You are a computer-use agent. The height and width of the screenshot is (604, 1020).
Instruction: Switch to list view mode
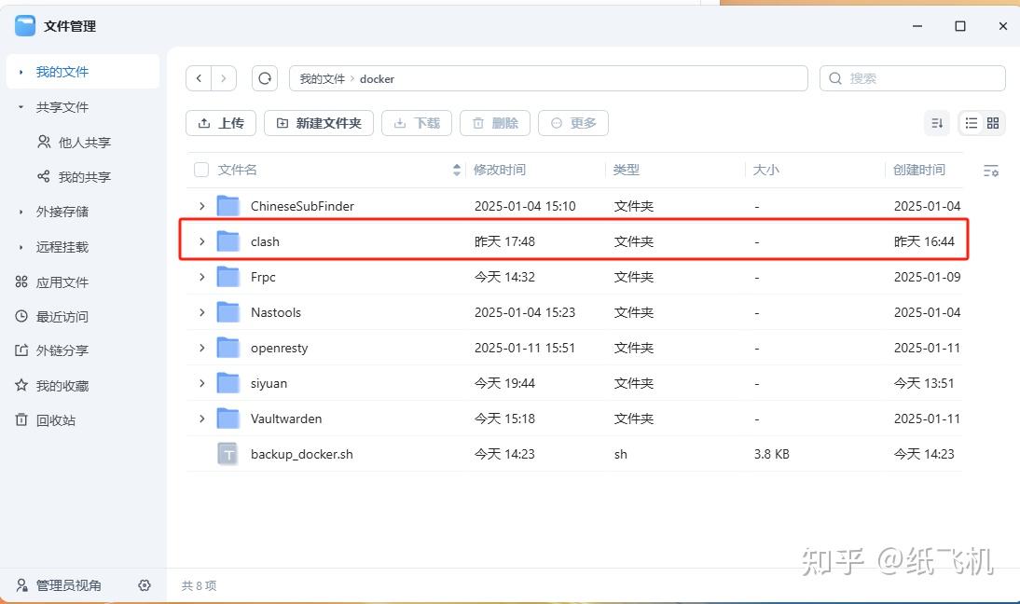[970, 122]
